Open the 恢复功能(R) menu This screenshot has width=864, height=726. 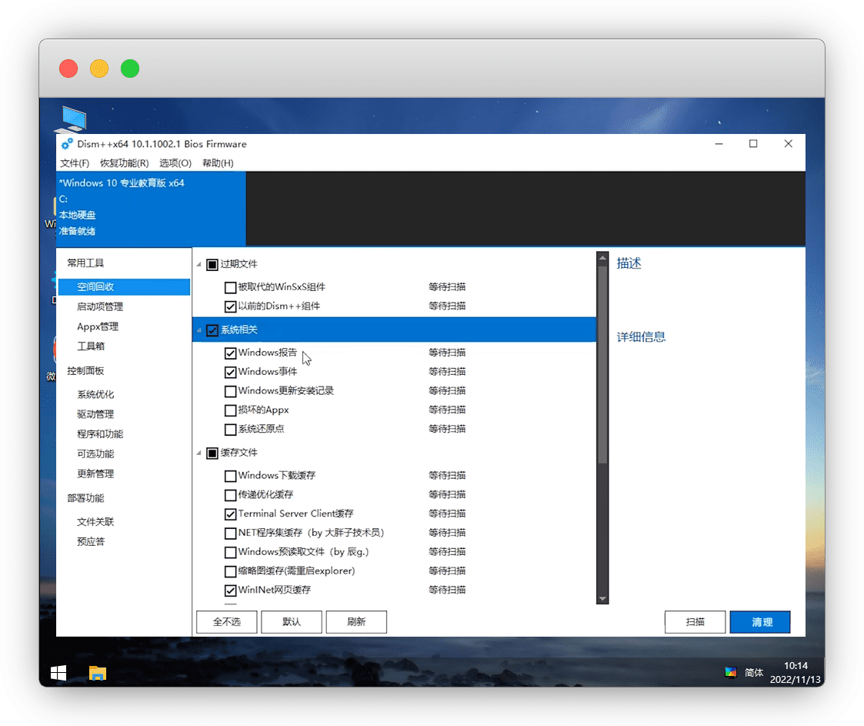click(x=124, y=163)
